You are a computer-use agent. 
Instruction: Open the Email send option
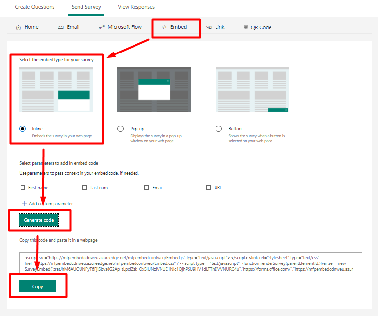coord(73,27)
